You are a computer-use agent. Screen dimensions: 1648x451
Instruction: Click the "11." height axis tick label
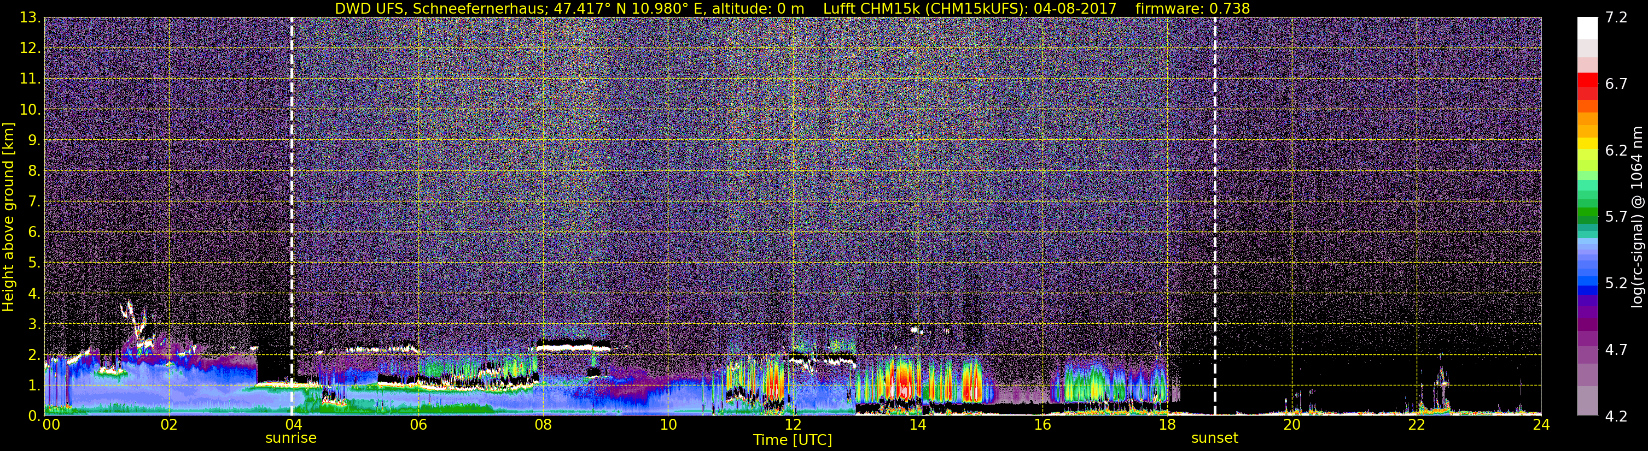point(30,79)
